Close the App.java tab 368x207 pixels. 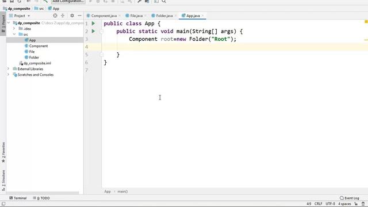pyautogui.click(x=203, y=16)
